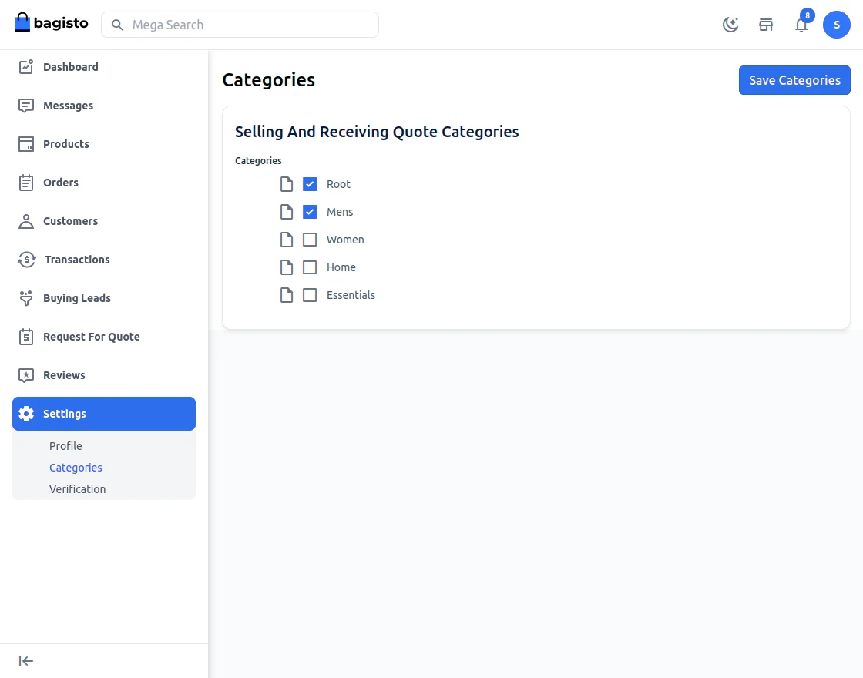Collapse the Settings menu section
863x678 pixels.
point(104,414)
